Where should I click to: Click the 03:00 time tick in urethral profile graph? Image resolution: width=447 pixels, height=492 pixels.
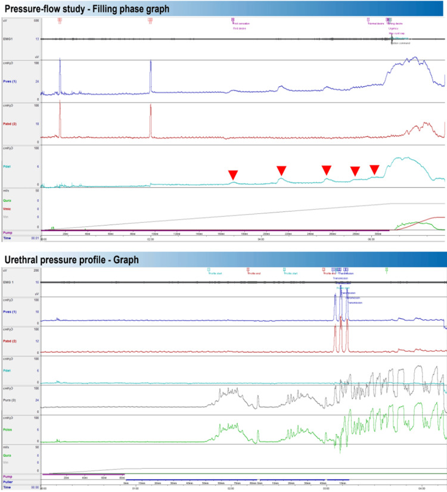click(x=326, y=488)
